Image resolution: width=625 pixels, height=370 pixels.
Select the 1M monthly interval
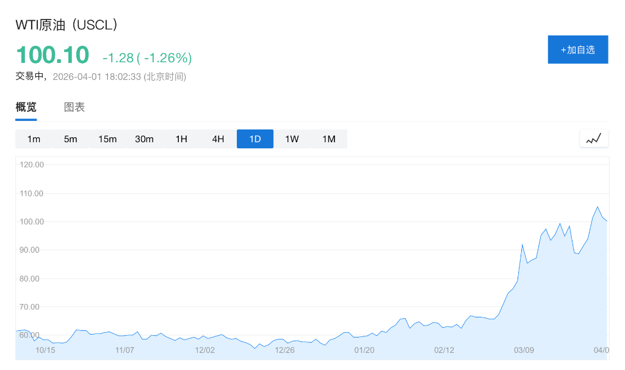coord(329,139)
